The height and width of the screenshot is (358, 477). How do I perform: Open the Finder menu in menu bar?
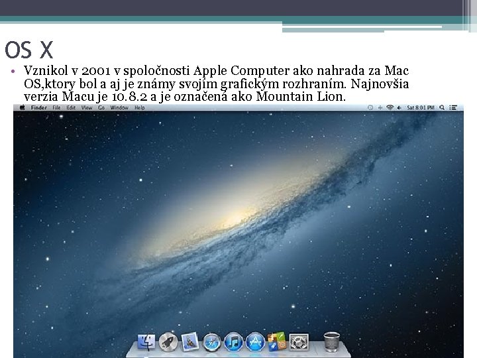tap(39, 107)
